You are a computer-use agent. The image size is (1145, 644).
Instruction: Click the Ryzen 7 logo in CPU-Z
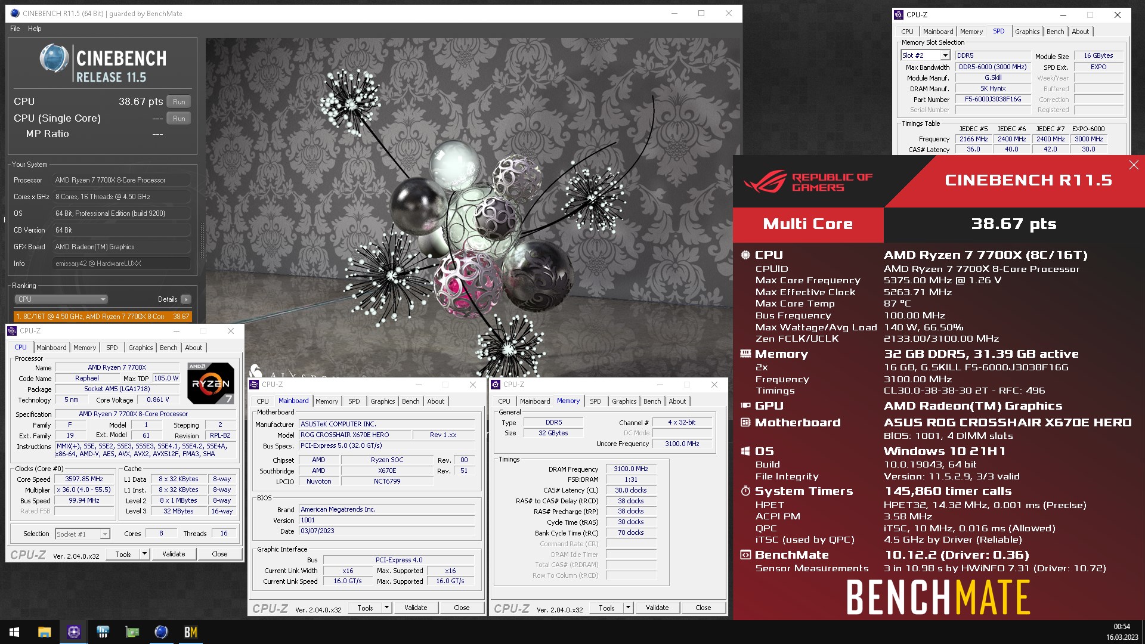[x=211, y=383]
